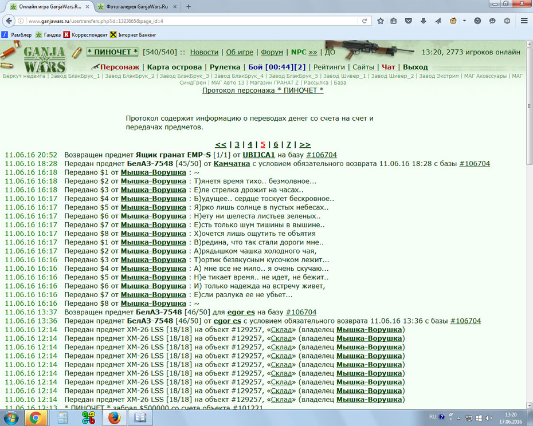Close the Фотогалерея GanjaWars.Ru tab

pyautogui.click(x=175, y=6)
